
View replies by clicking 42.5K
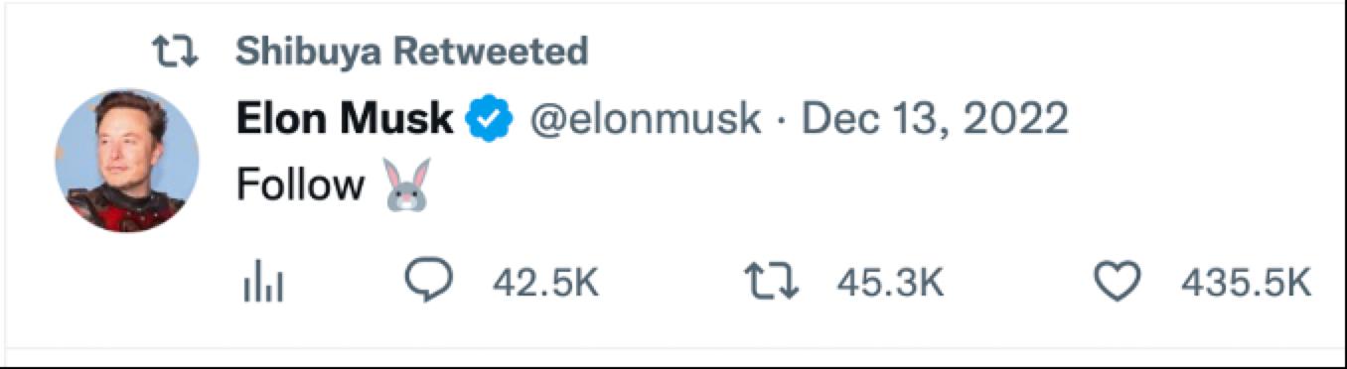545,286
